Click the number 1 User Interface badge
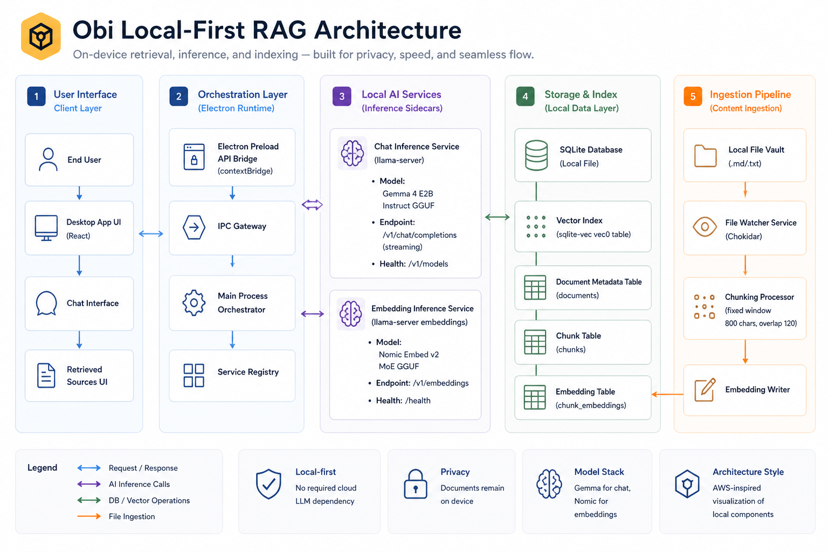828x552 pixels. coord(37,96)
